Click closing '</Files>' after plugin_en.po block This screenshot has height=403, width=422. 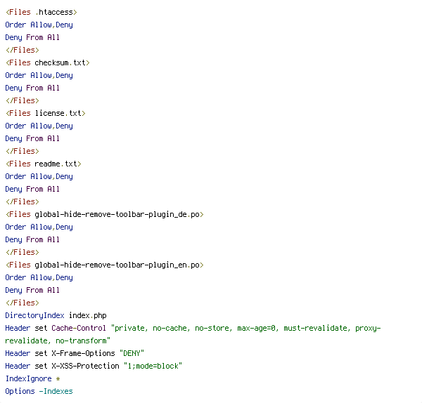point(23,303)
